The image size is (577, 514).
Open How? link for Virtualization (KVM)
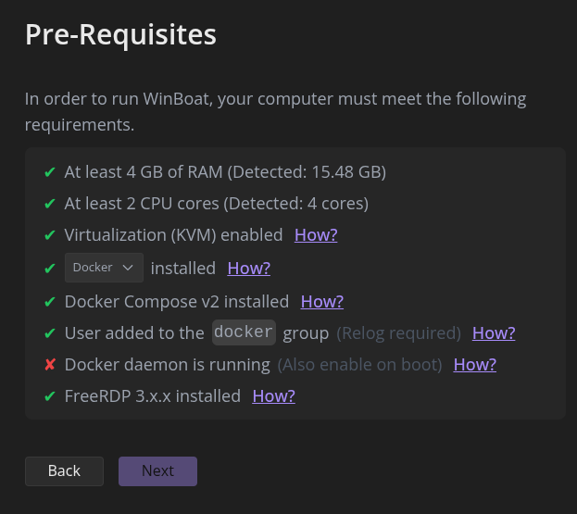click(x=316, y=235)
